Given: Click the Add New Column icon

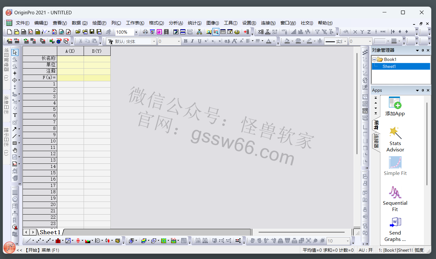Looking at the screenshot, I should (246, 32).
